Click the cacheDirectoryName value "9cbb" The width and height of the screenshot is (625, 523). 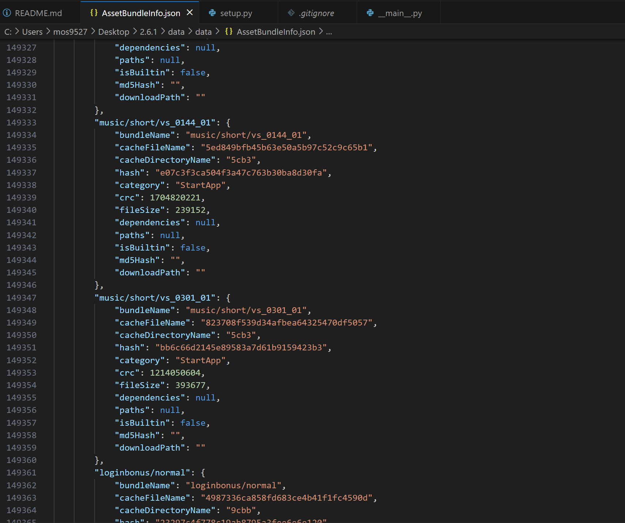241,510
